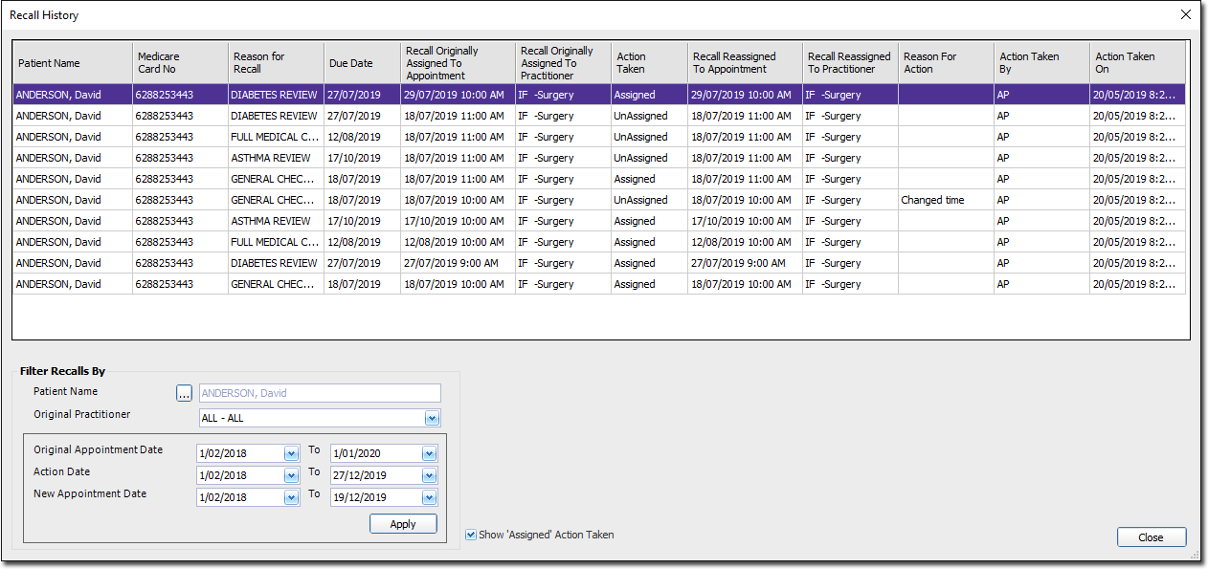Click Recall Originally Assigned To Appointment header
The image size is (1208, 569).
[x=458, y=63]
